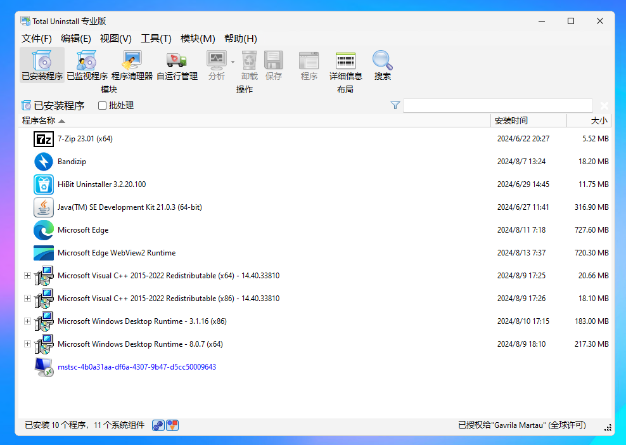Focus the filter search input field
The height and width of the screenshot is (445, 626).
(498, 105)
